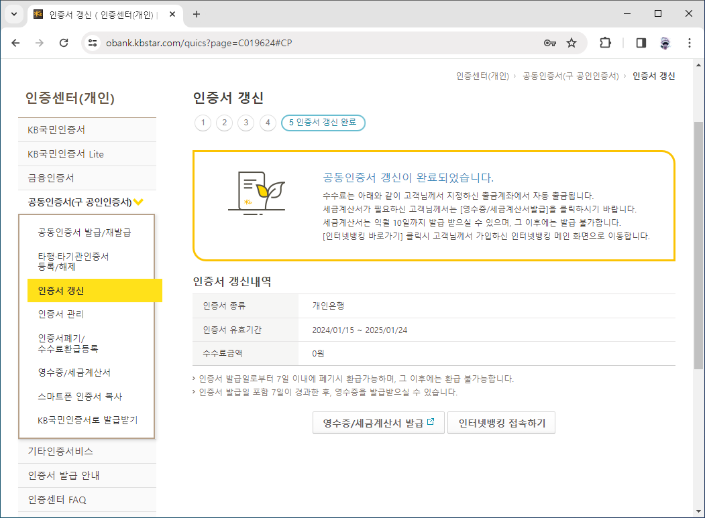Click 공동인증서 갱신이 완료되었습니다 message
705x518 pixels.
[409, 178]
